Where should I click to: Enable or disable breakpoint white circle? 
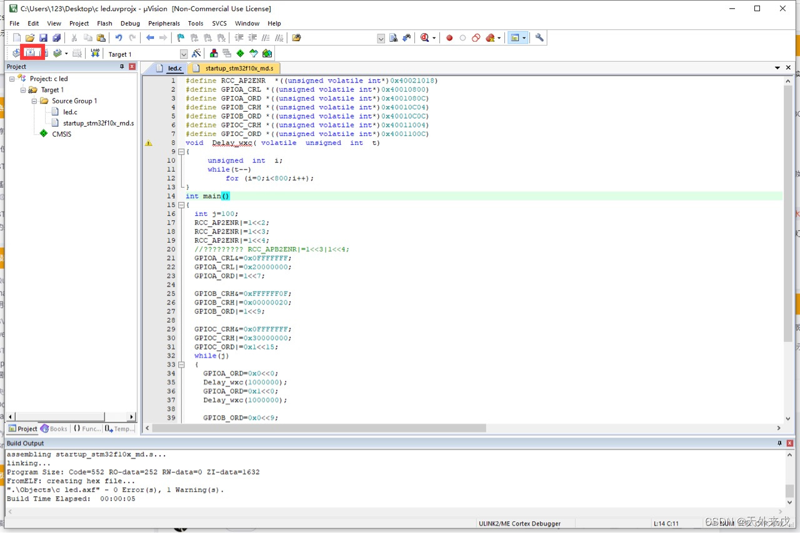[x=462, y=38]
